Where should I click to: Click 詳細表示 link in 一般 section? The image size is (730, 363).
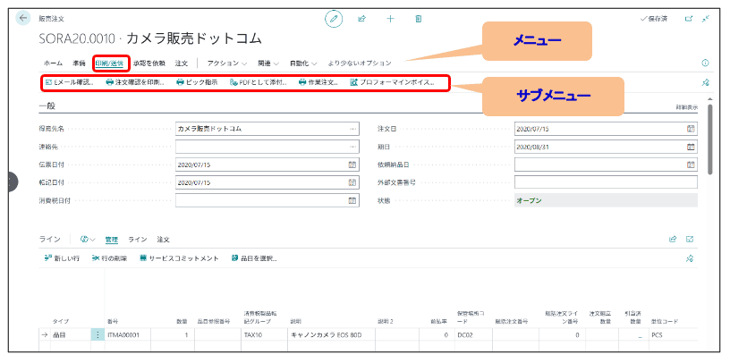coord(687,107)
